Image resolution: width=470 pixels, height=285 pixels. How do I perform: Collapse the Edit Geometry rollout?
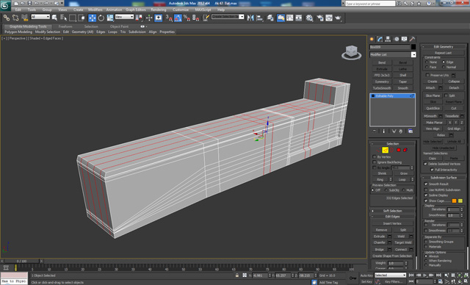click(443, 46)
